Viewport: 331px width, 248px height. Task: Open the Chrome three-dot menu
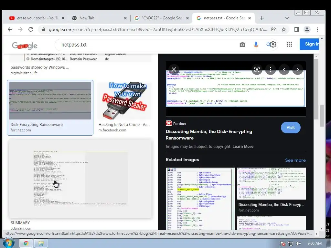click(317, 29)
